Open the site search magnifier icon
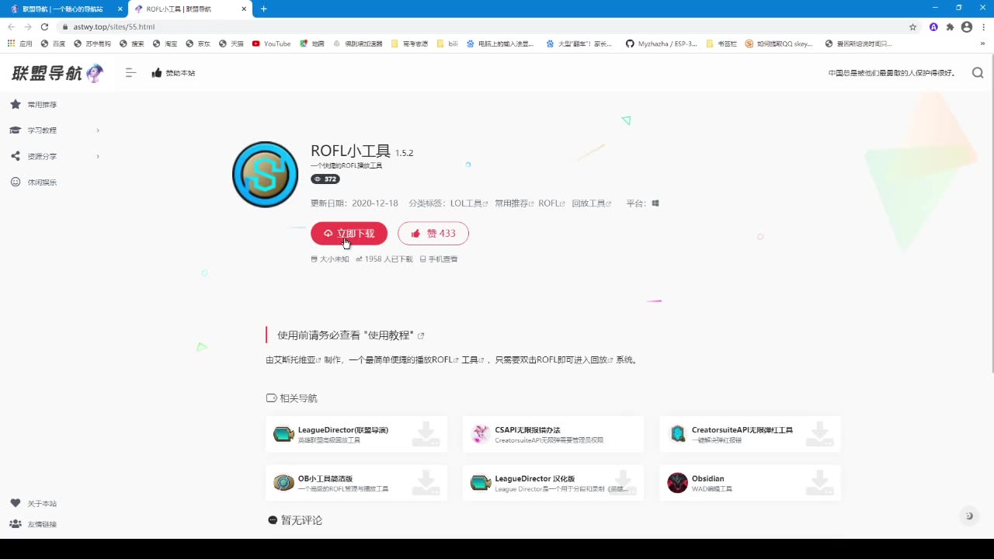This screenshot has width=994, height=559. coord(978,73)
